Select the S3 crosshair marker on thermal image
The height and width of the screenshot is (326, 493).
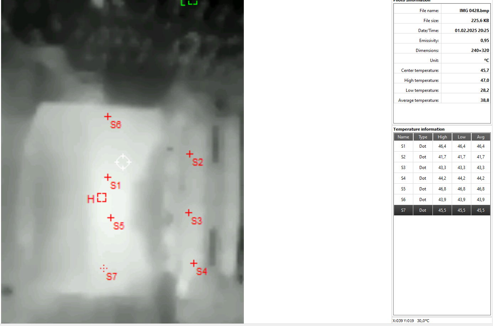click(189, 212)
